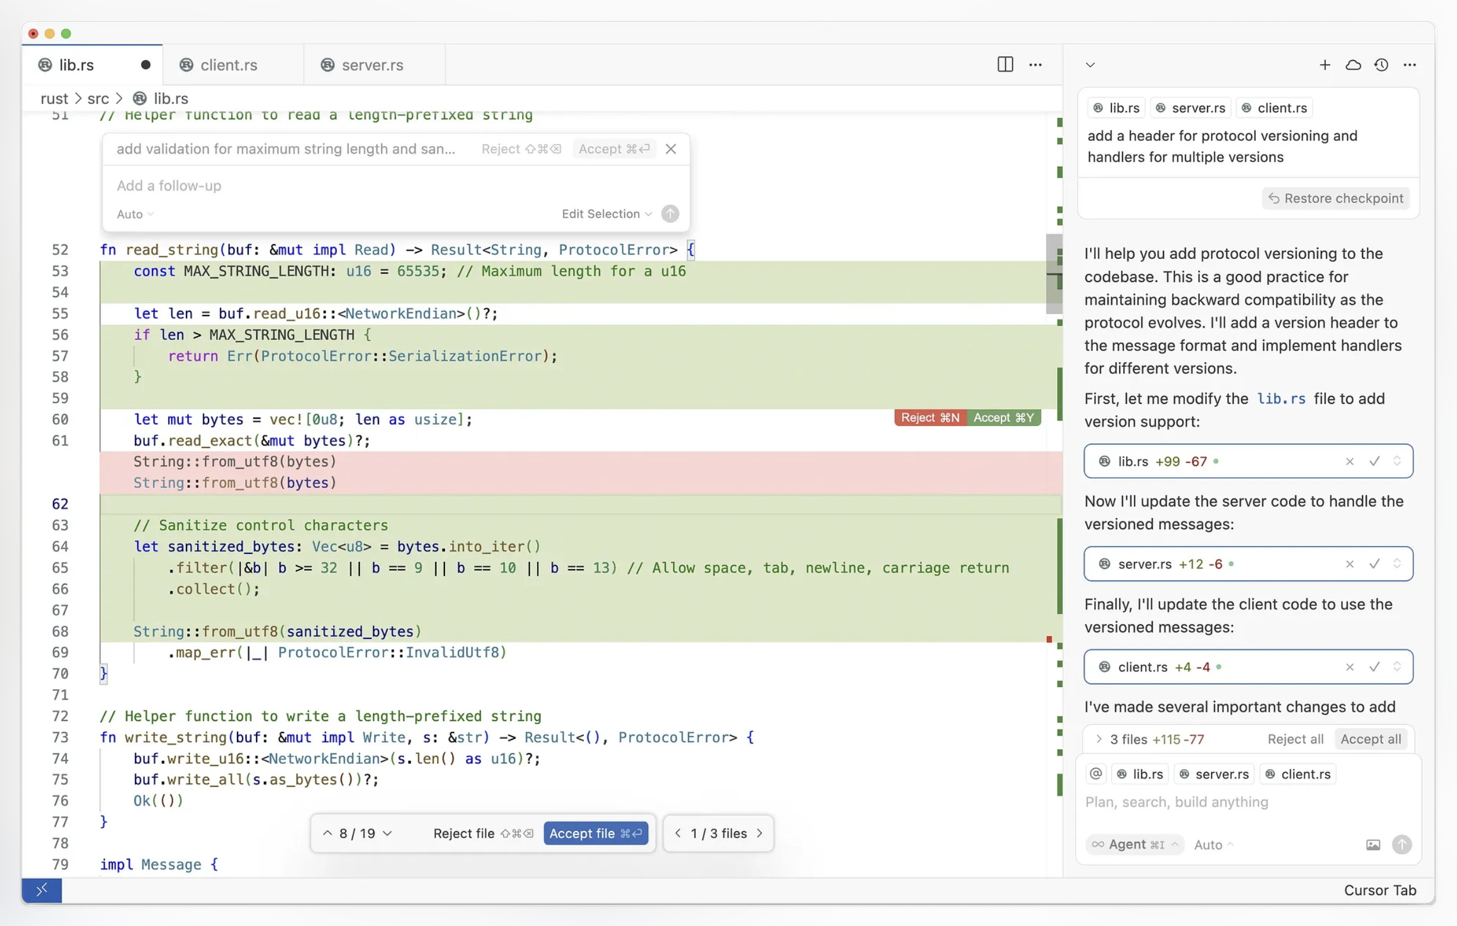Click Reject all in chat summary
This screenshot has width=1457, height=926.
1295,739
